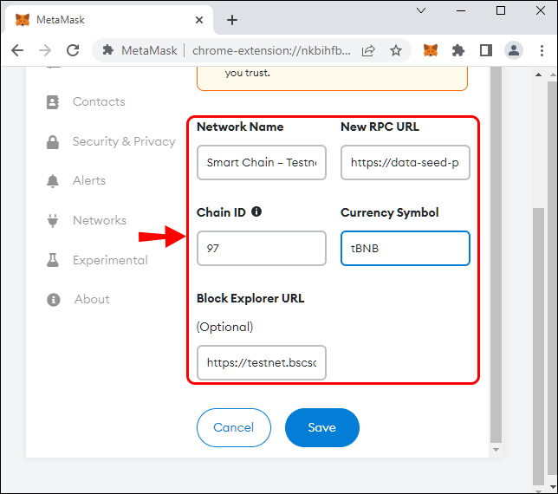Click the Chain ID info icon
Screen dimensions: 558x494
pos(256,211)
